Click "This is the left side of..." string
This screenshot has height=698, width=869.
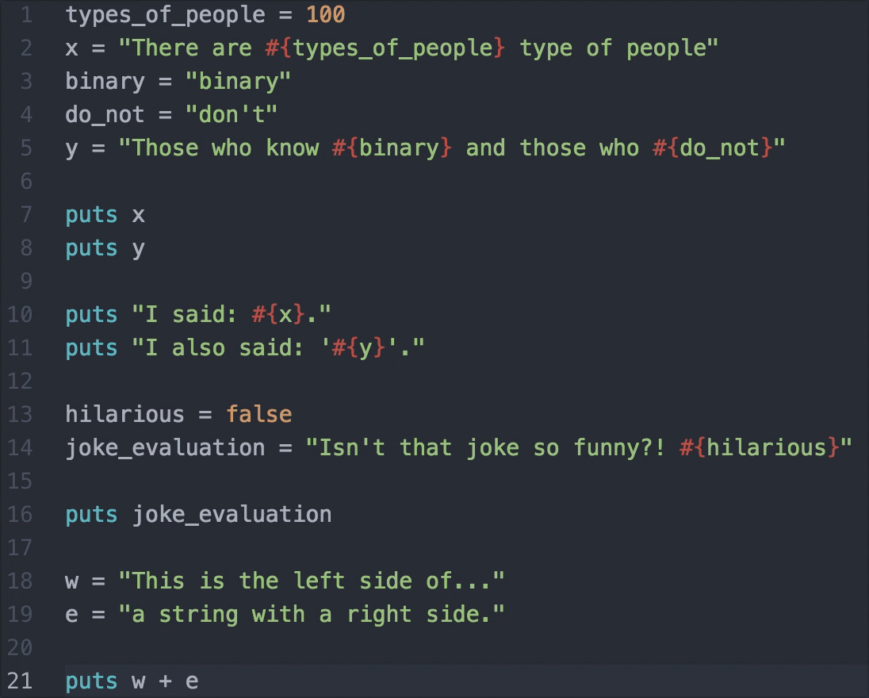coord(312,581)
